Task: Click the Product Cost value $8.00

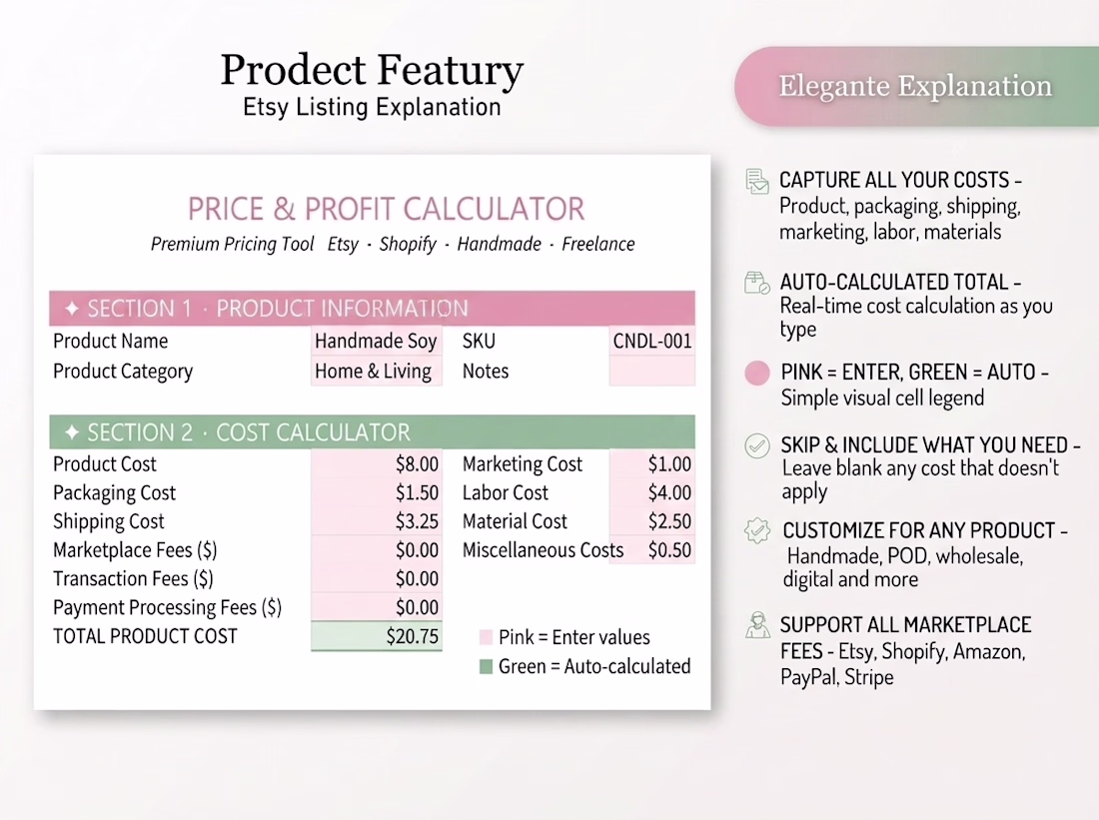Action: click(377, 464)
